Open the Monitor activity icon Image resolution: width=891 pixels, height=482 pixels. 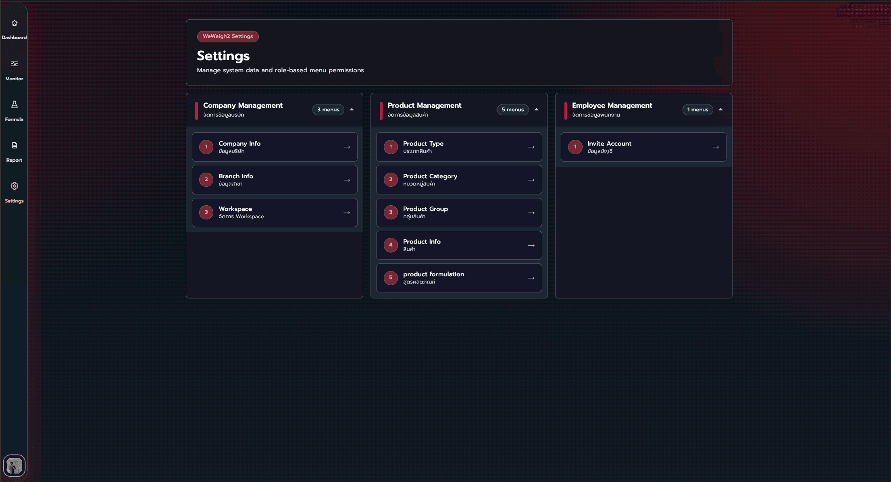(x=15, y=64)
